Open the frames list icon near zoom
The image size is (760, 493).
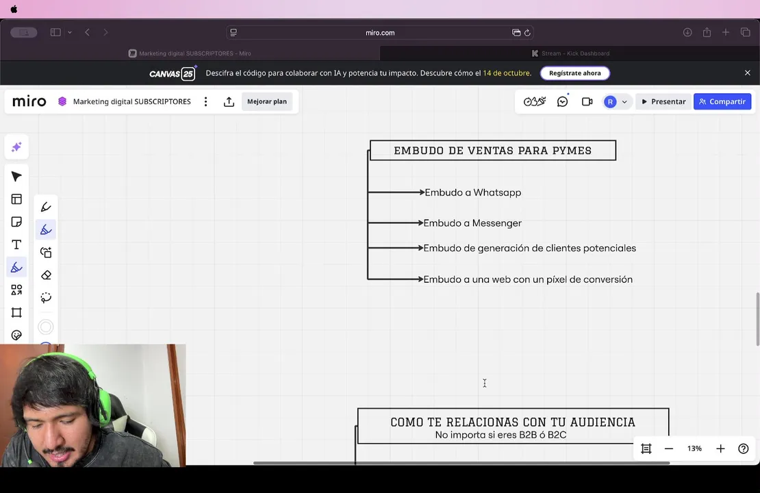(646, 449)
